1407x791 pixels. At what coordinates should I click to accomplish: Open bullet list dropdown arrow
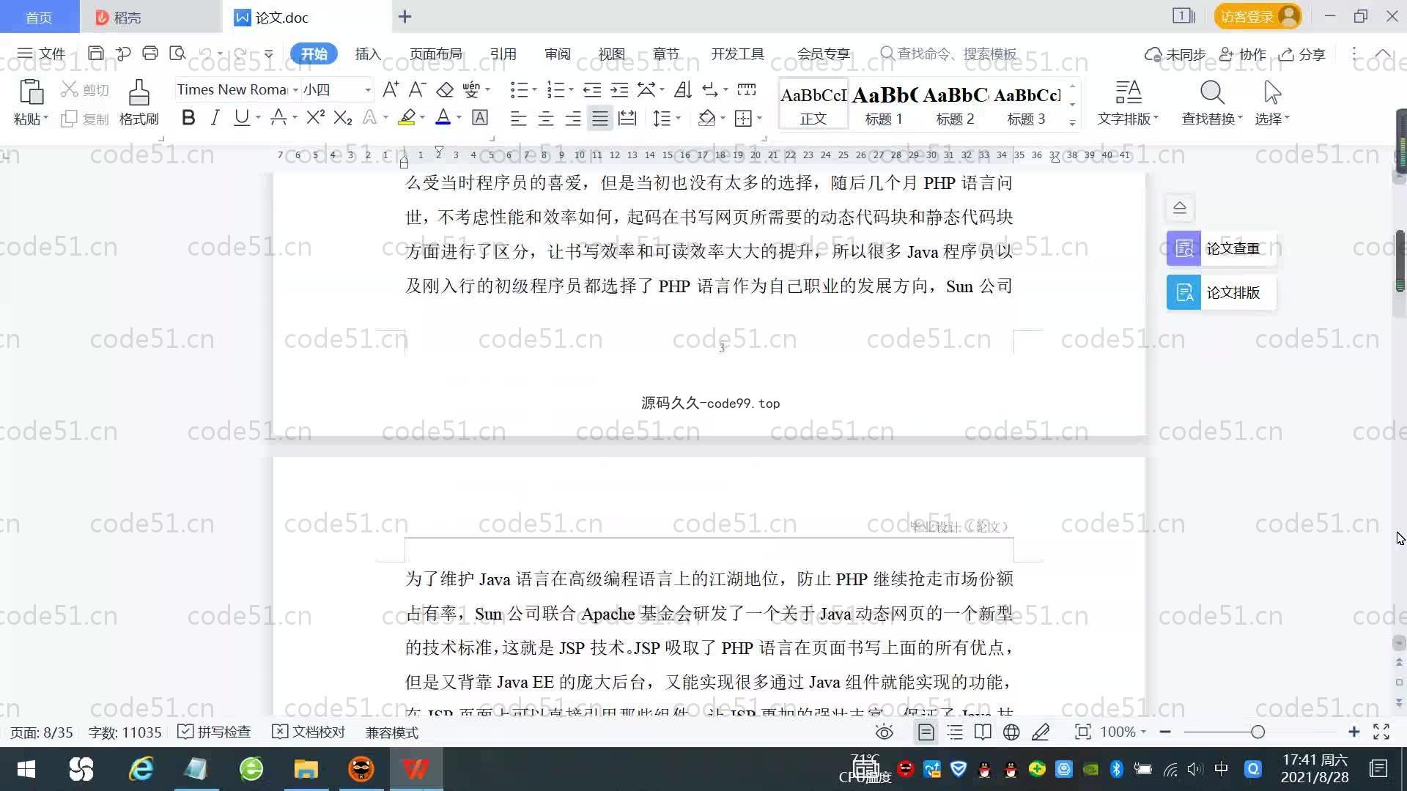click(x=534, y=89)
